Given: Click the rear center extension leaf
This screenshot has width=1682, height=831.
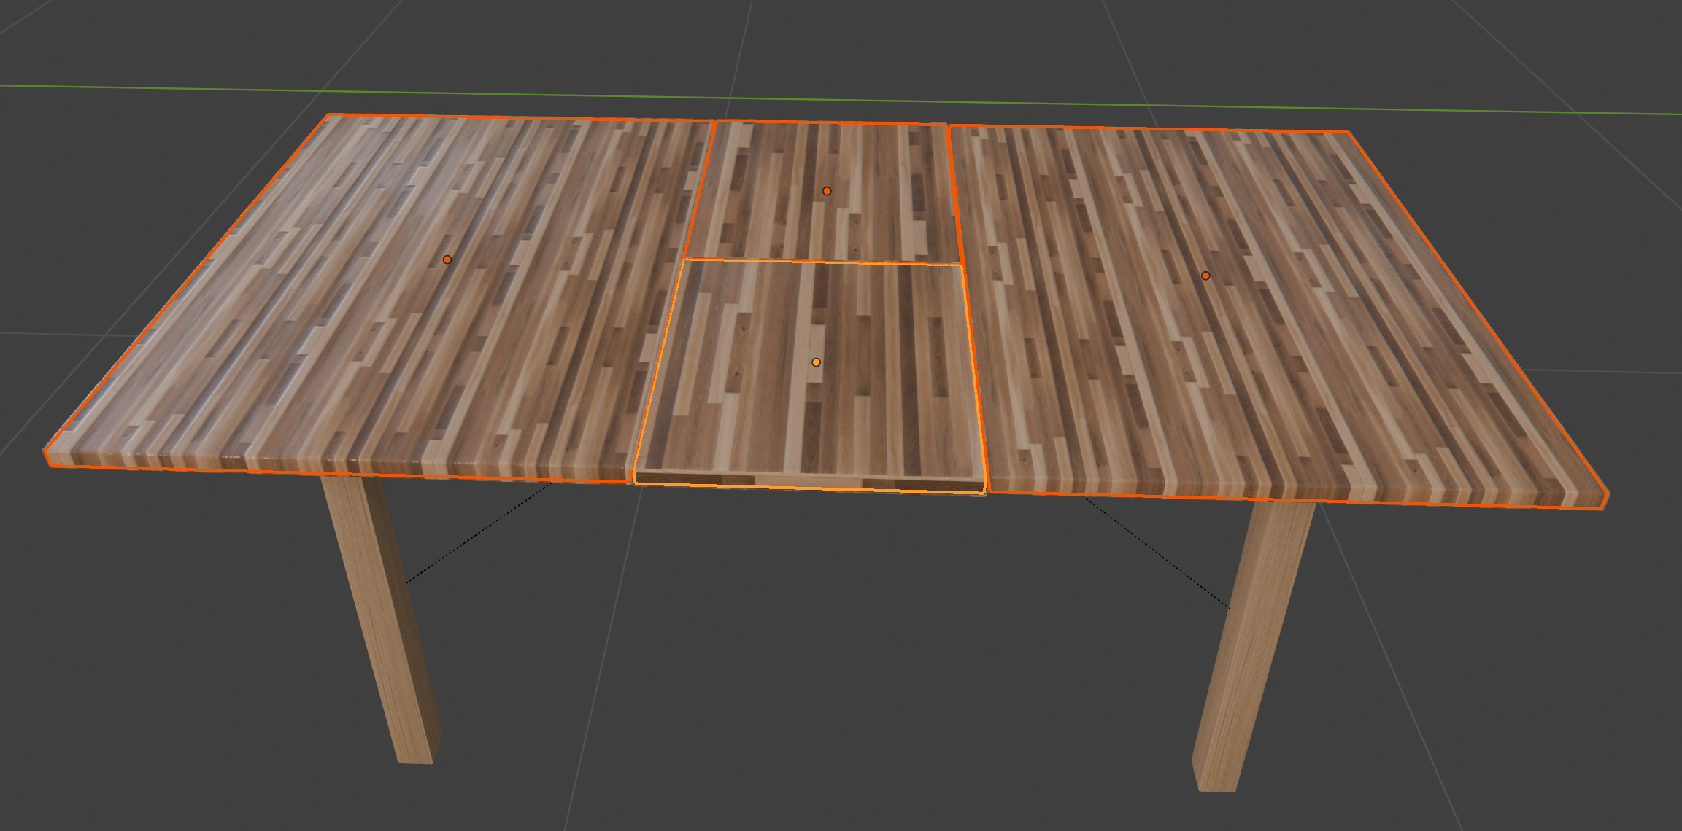Looking at the screenshot, I should (788, 219).
